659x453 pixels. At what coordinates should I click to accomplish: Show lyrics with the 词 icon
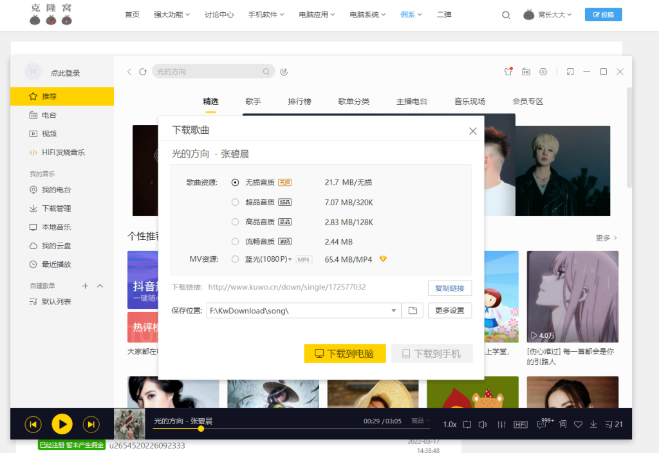click(562, 425)
